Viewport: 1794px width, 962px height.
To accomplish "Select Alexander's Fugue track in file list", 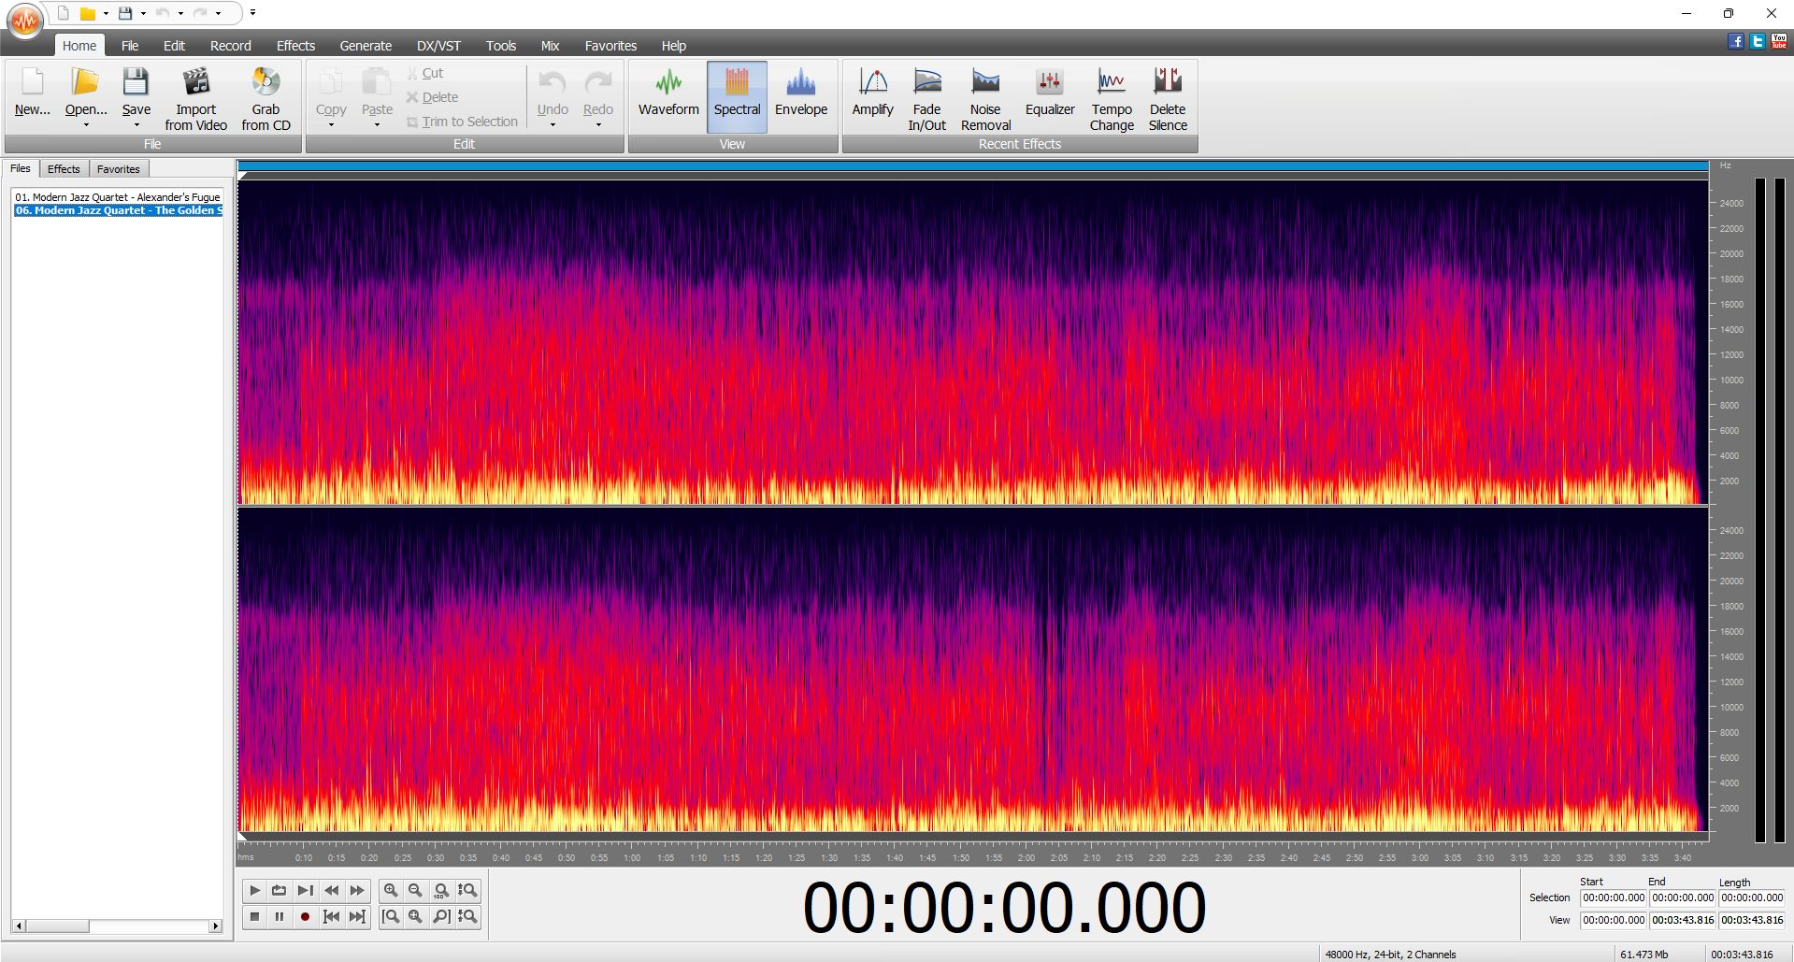I will point(117,197).
